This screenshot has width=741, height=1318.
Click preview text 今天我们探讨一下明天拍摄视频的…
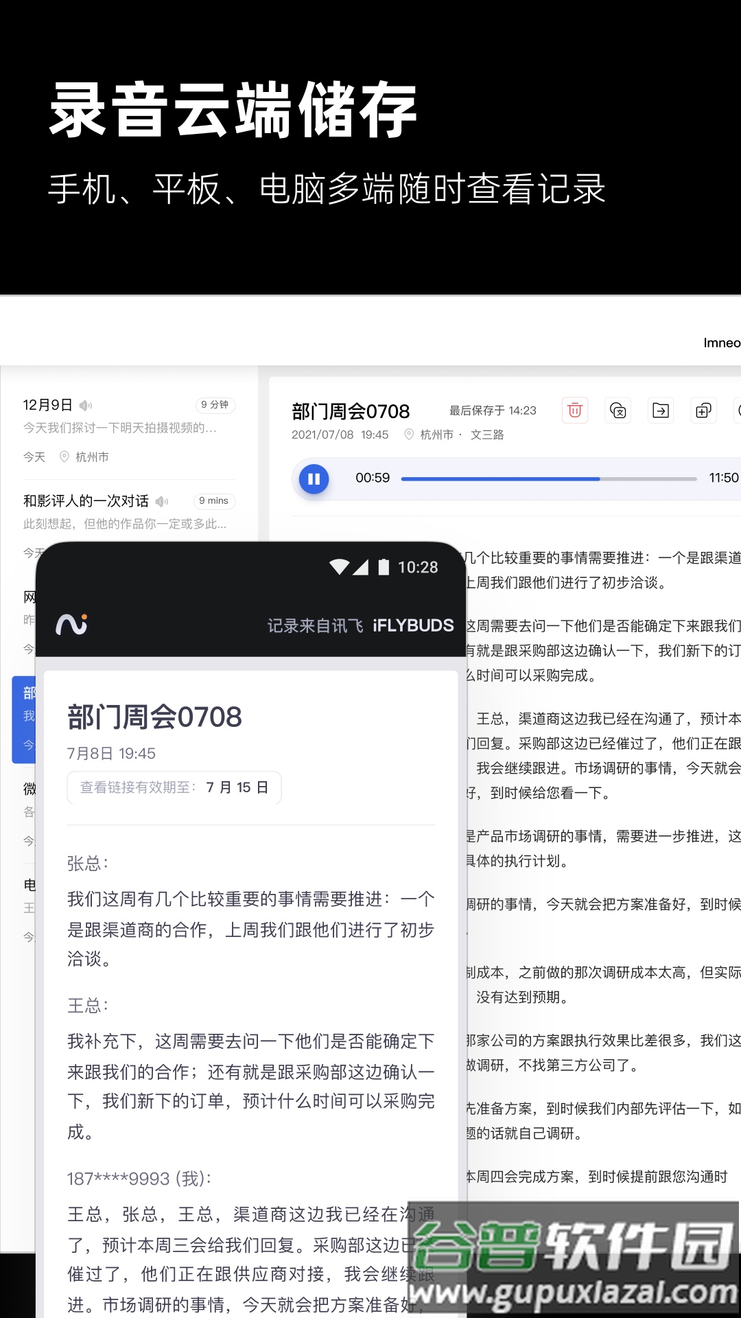point(120,428)
